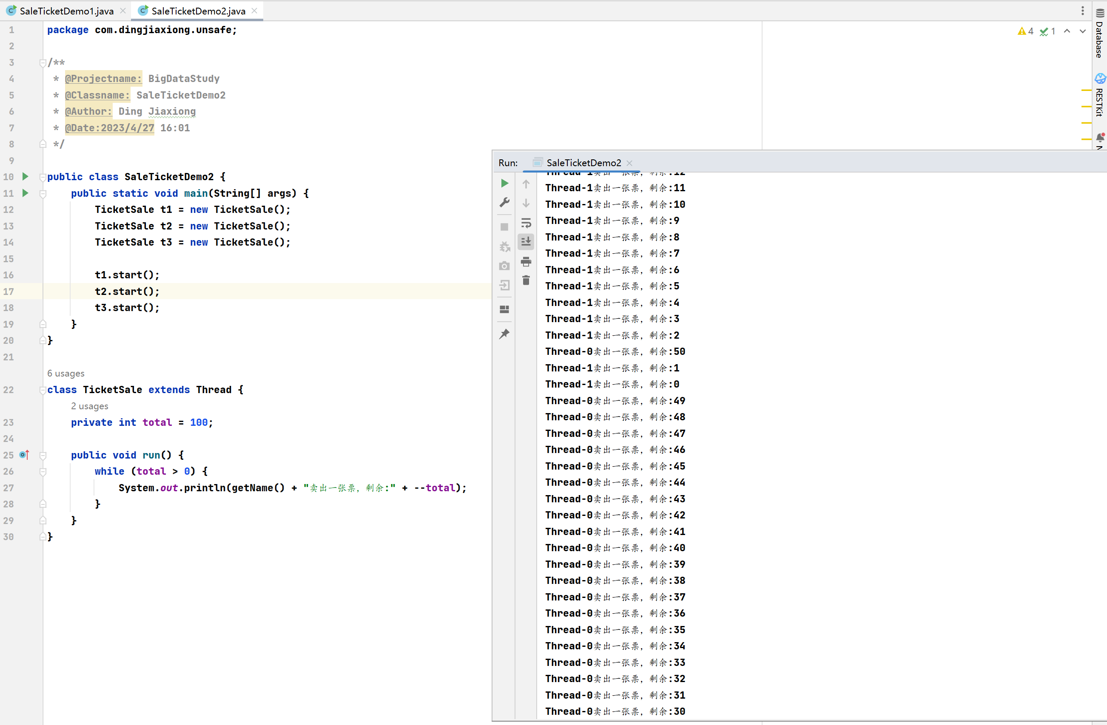Image resolution: width=1107 pixels, height=725 pixels.
Task: Click the Up the Stack Trace arrow
Action: pos(526,184)
